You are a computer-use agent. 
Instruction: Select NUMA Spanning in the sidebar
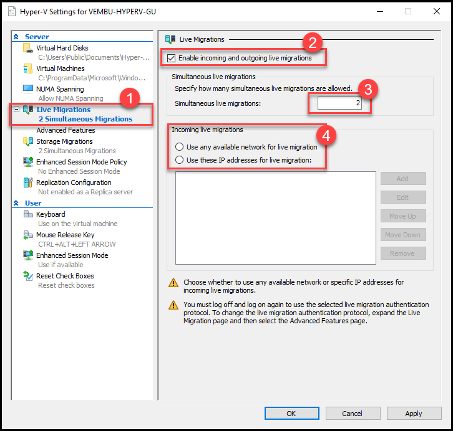60,89
